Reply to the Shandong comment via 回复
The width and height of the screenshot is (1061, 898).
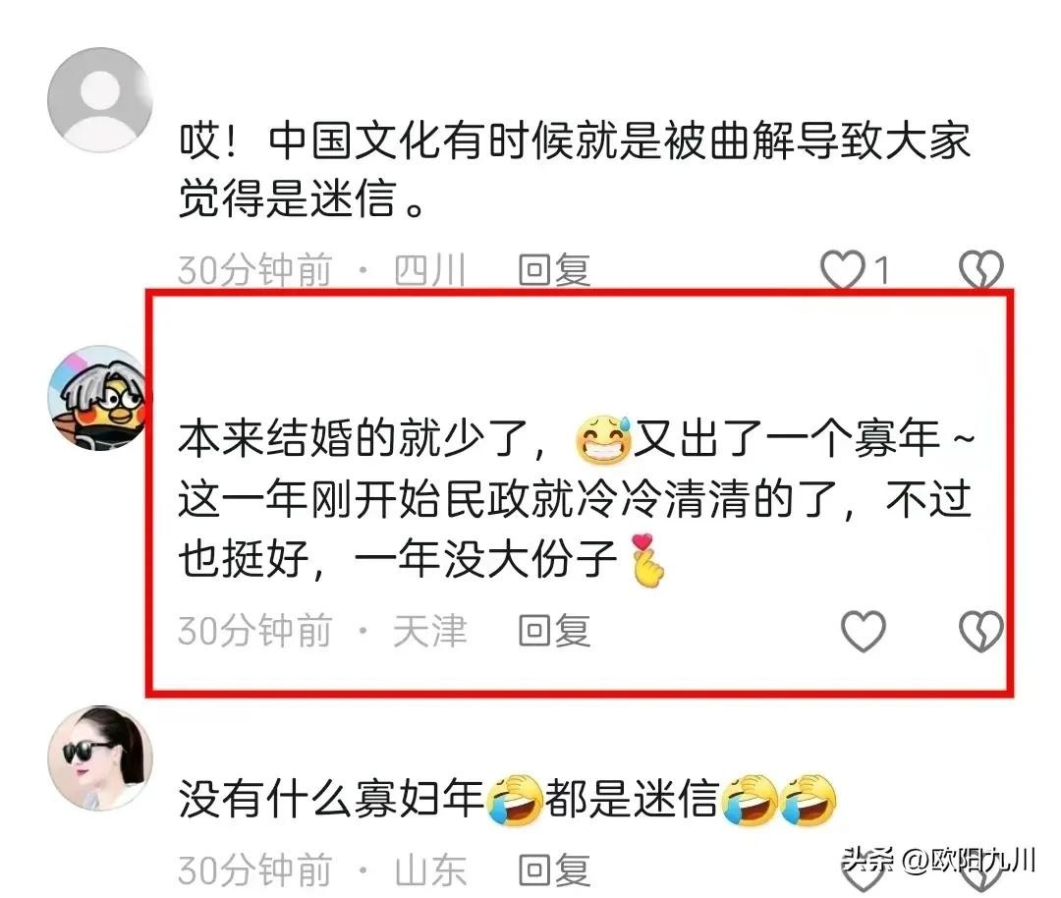pos(554,870)
